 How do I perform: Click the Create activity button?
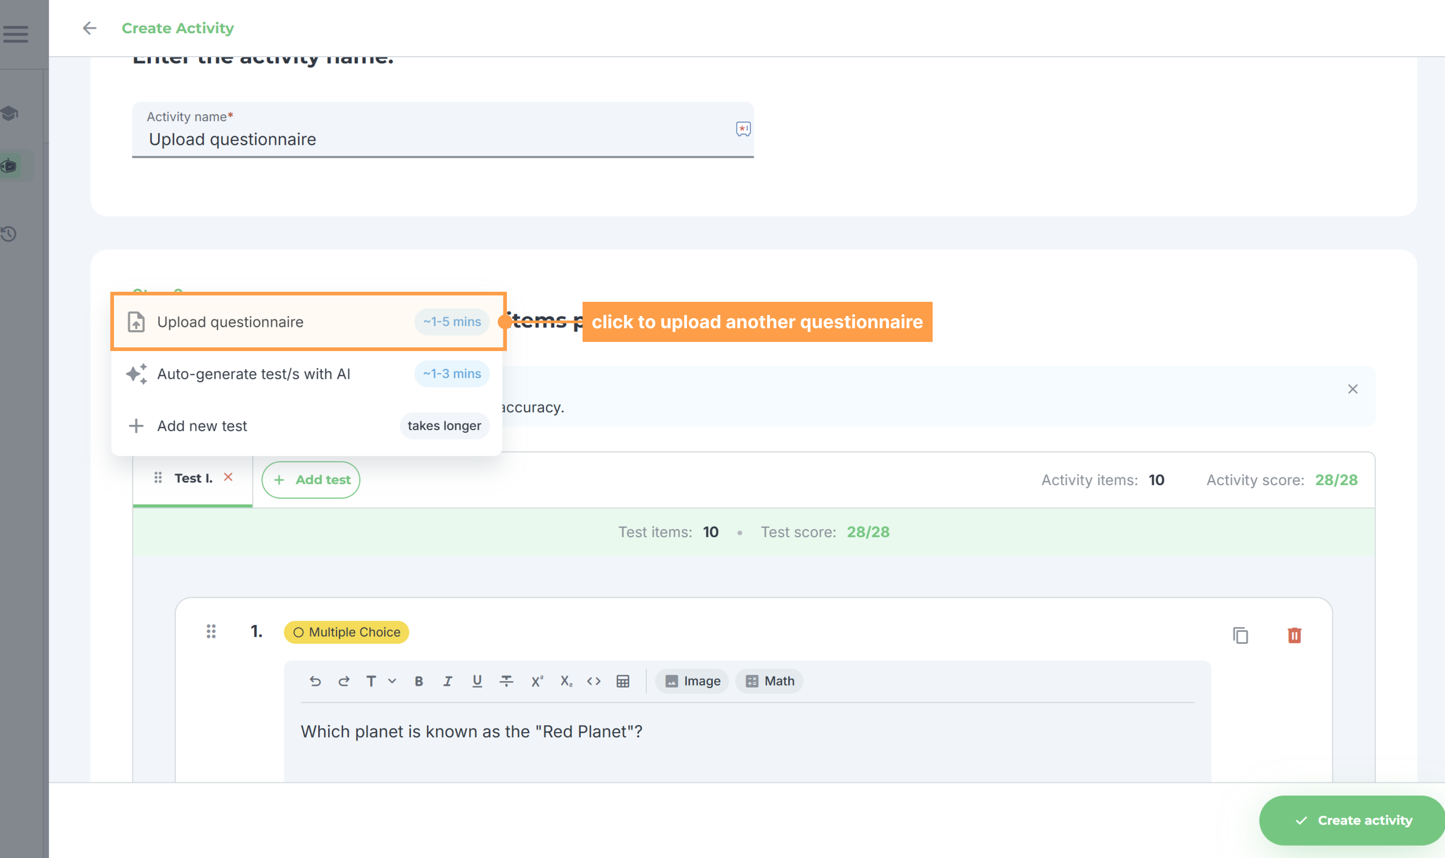coord(1352,820)
